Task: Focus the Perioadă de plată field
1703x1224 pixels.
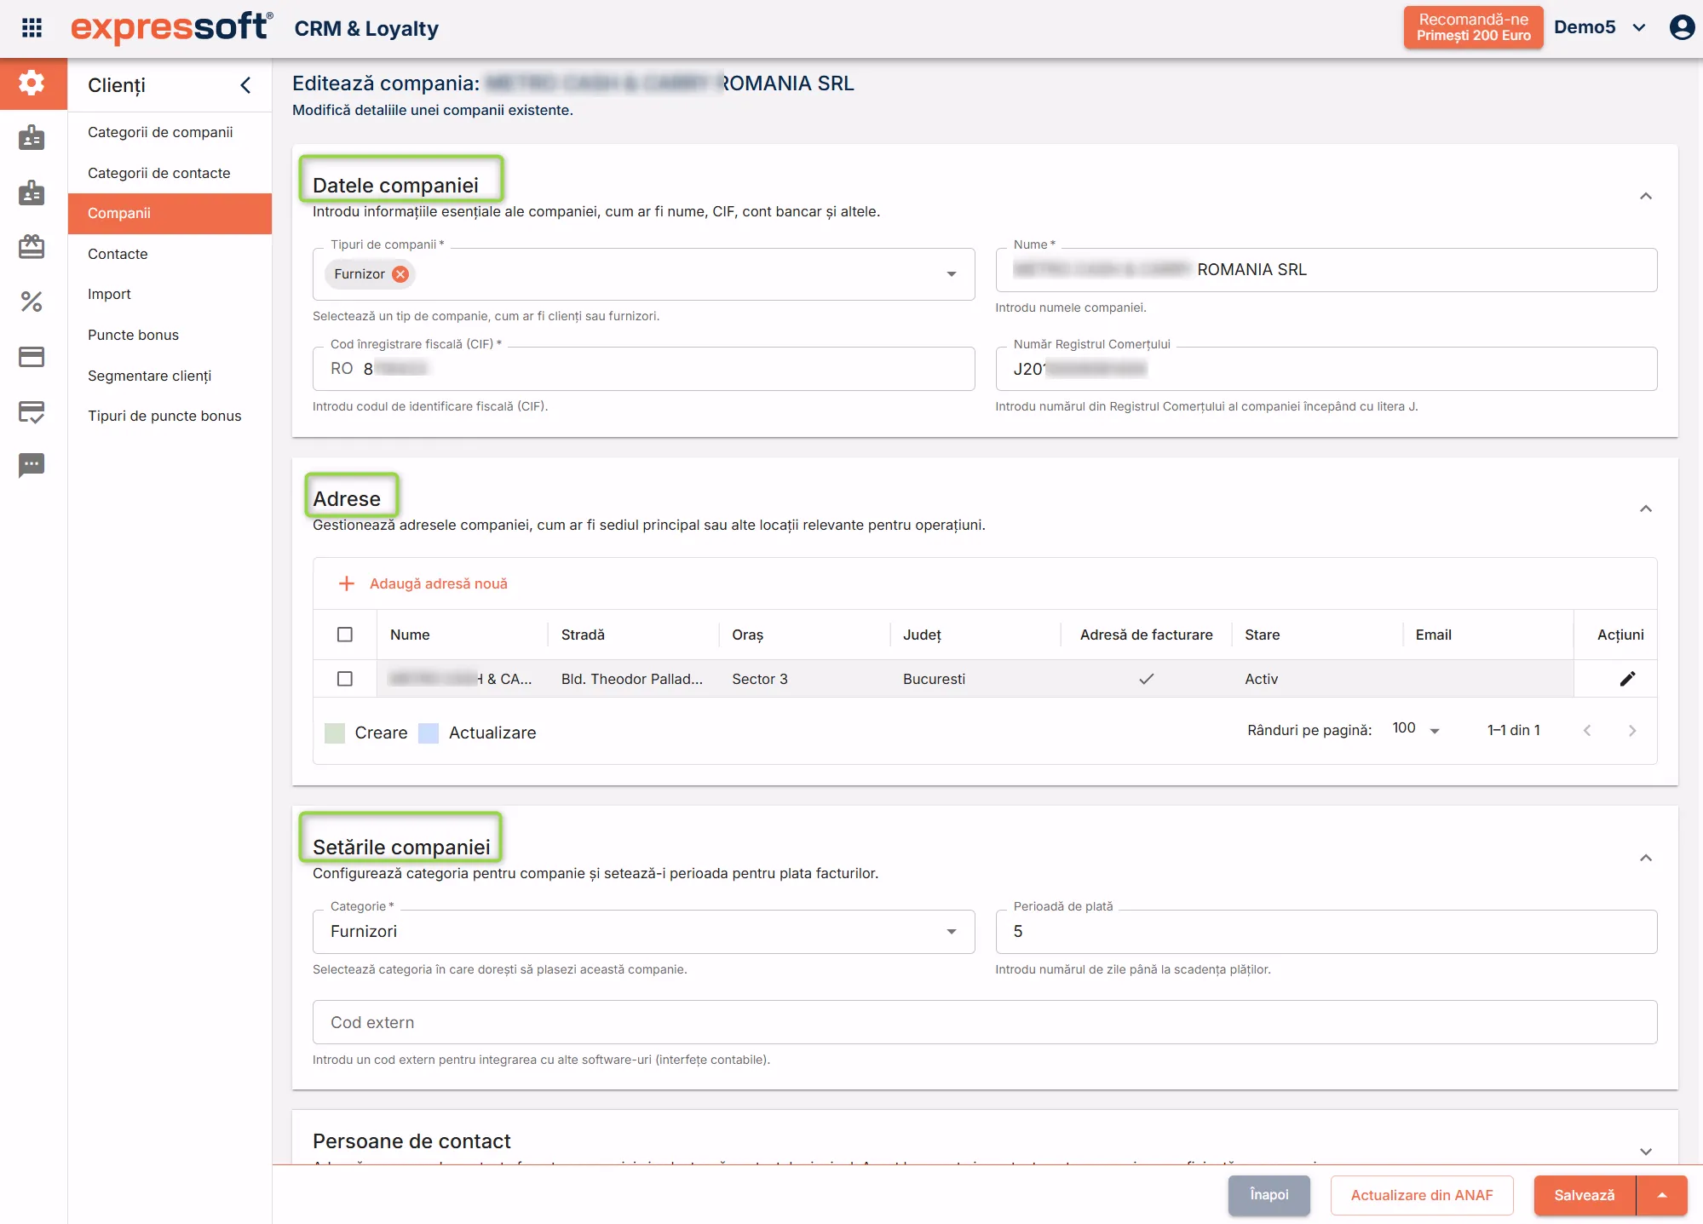Action: point(1326,932)
